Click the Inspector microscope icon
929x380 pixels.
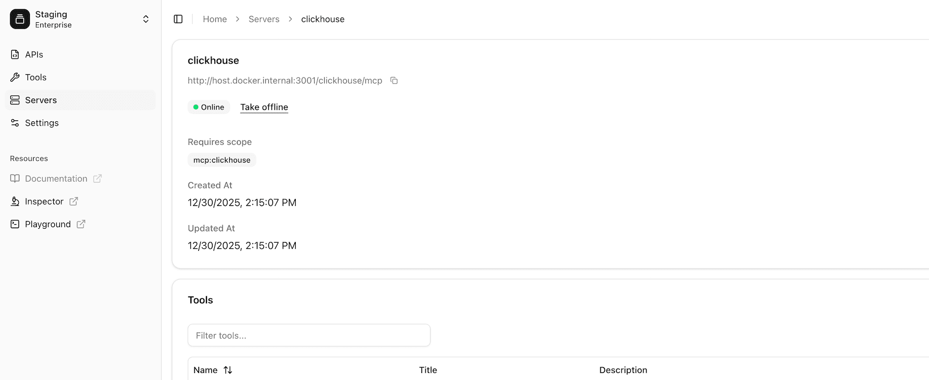[15, 201]
